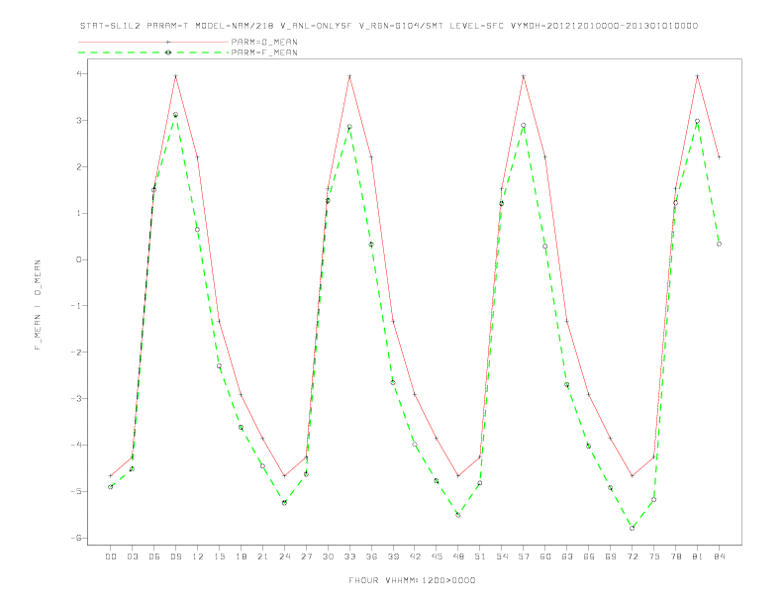Click the x-axis tick label 60
This screenshot has height=606, width=784.
pos(545,556)
